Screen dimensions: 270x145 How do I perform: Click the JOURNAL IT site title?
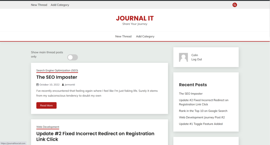pos(135,18)
